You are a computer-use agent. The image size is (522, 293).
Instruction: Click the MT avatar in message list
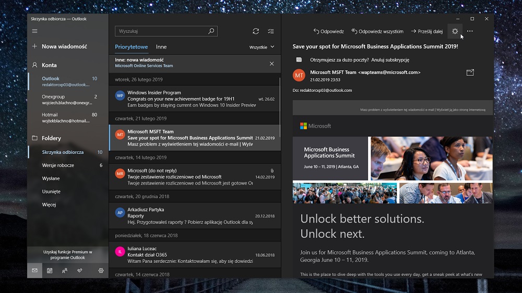(x=120, y=135)
